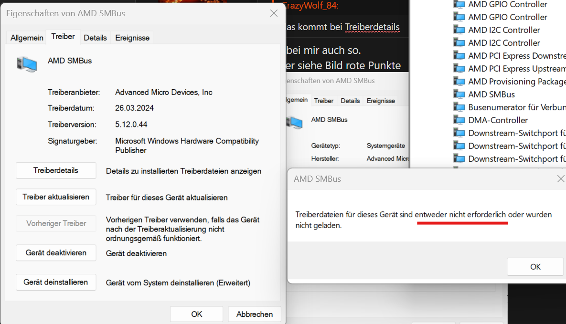
Task: Click icon of first AMD I2C Controller
Action: pyautogui.click(x=459, y=30)
